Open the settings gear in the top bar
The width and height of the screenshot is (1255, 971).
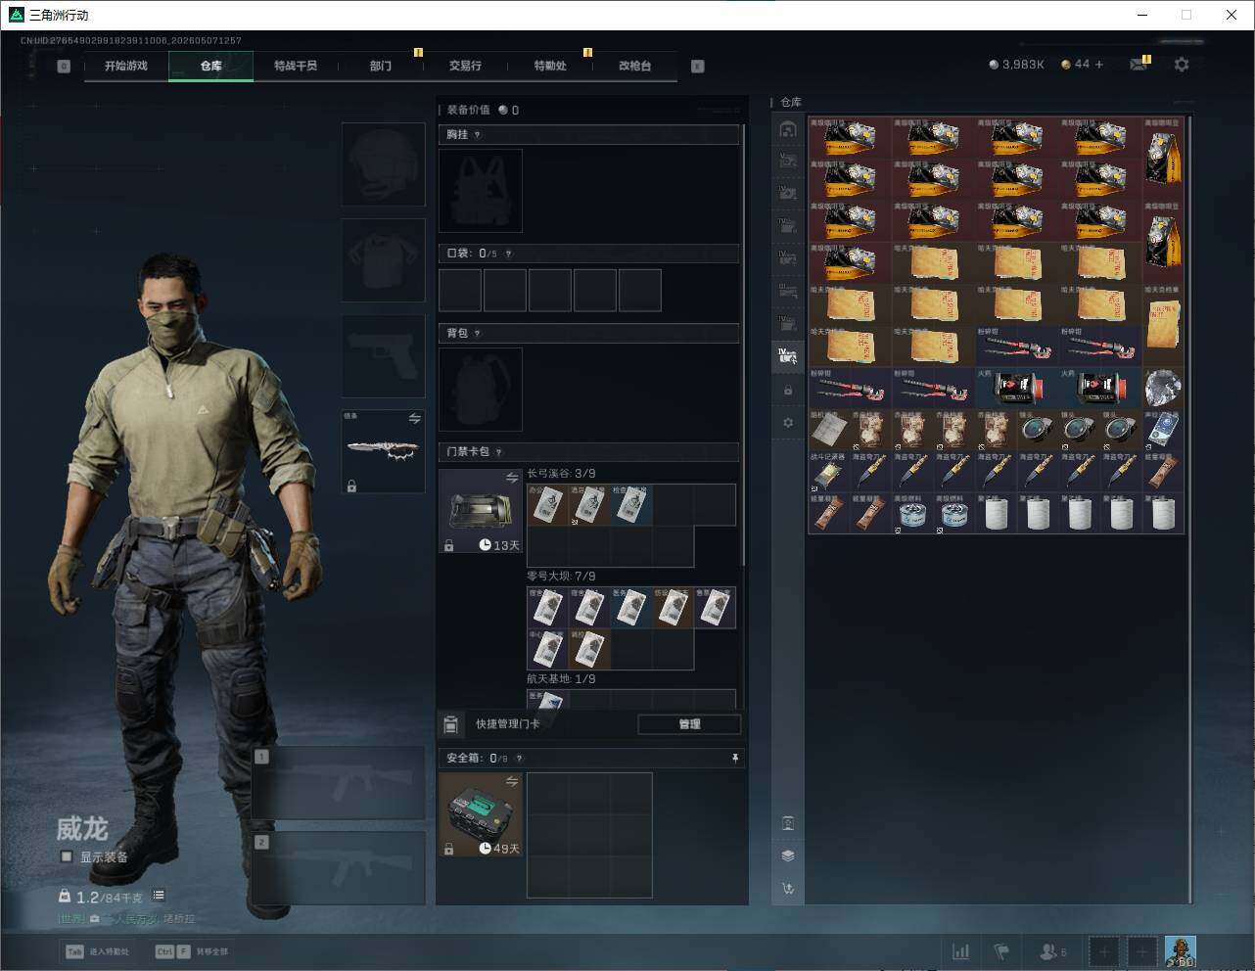click(1182, 65)
